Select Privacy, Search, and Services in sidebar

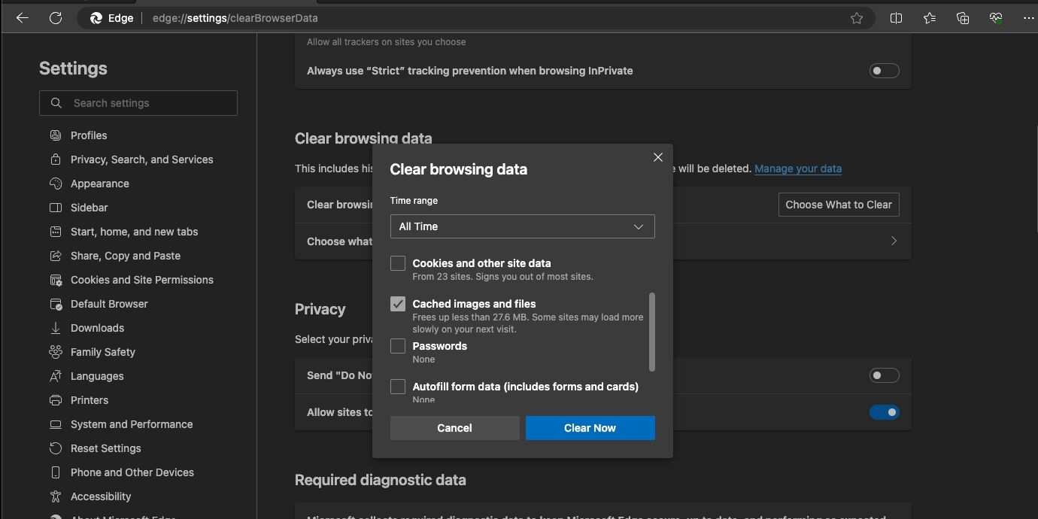[55, 159]
